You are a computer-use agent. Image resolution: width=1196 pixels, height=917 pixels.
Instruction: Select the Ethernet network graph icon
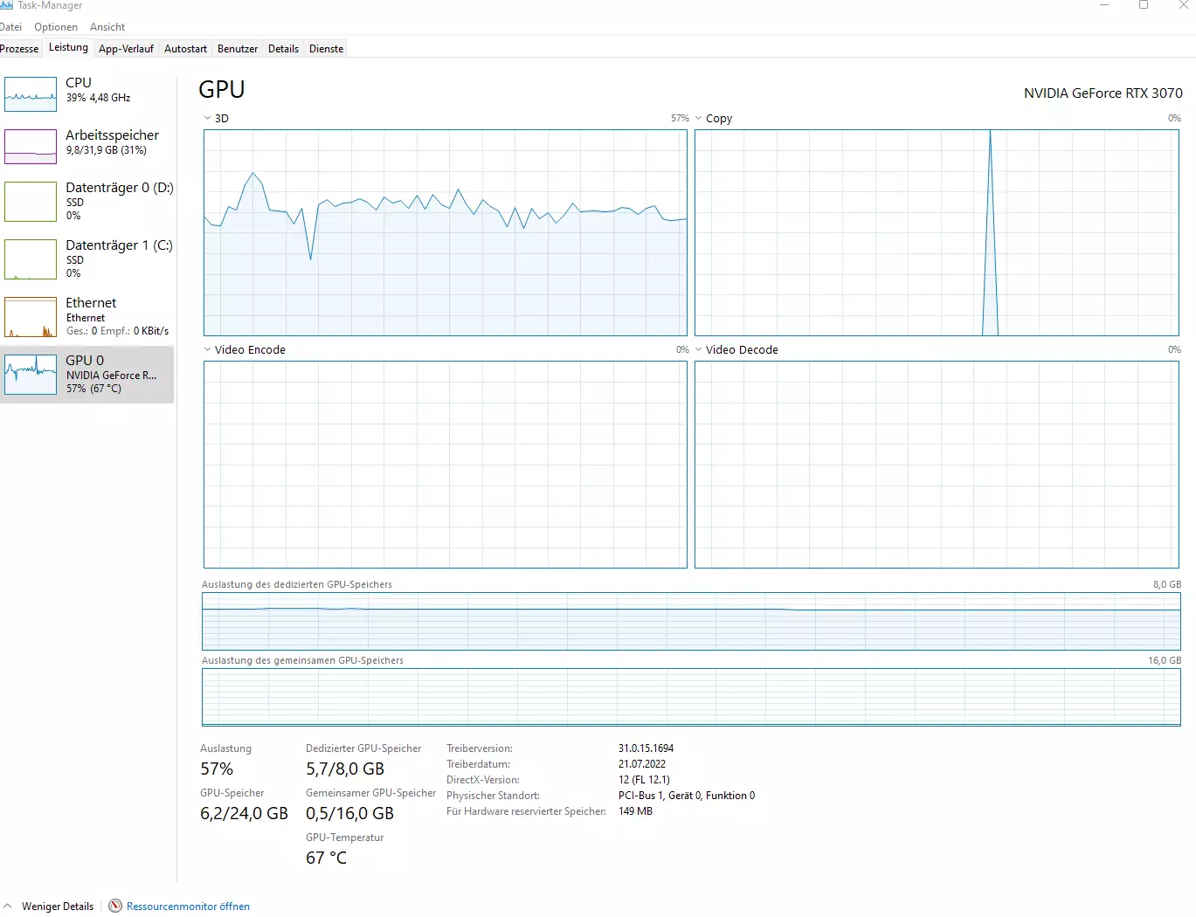coord(31,317)
